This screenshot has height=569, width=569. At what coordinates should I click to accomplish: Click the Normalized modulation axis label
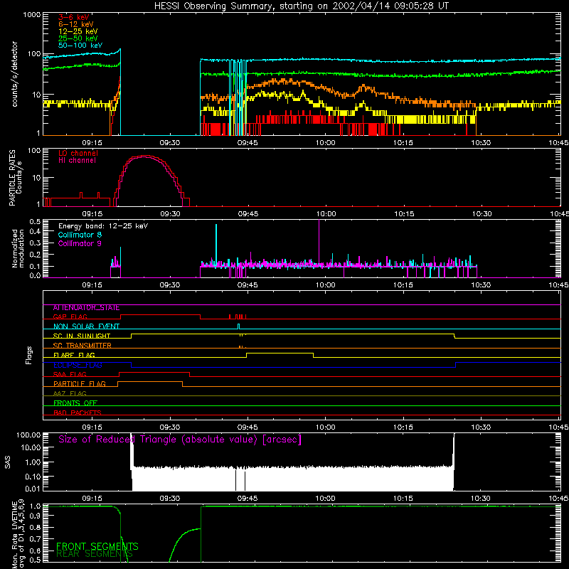(x=18, y=248)
